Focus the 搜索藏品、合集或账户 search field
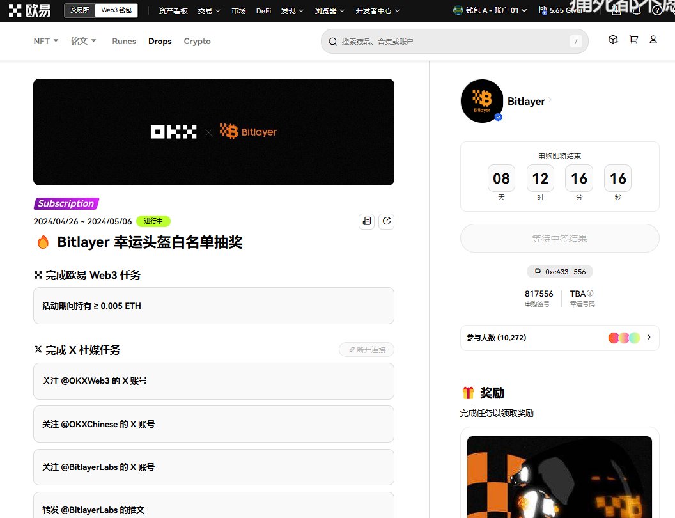Viewport: 675px width, 518px height. (454, 42)
